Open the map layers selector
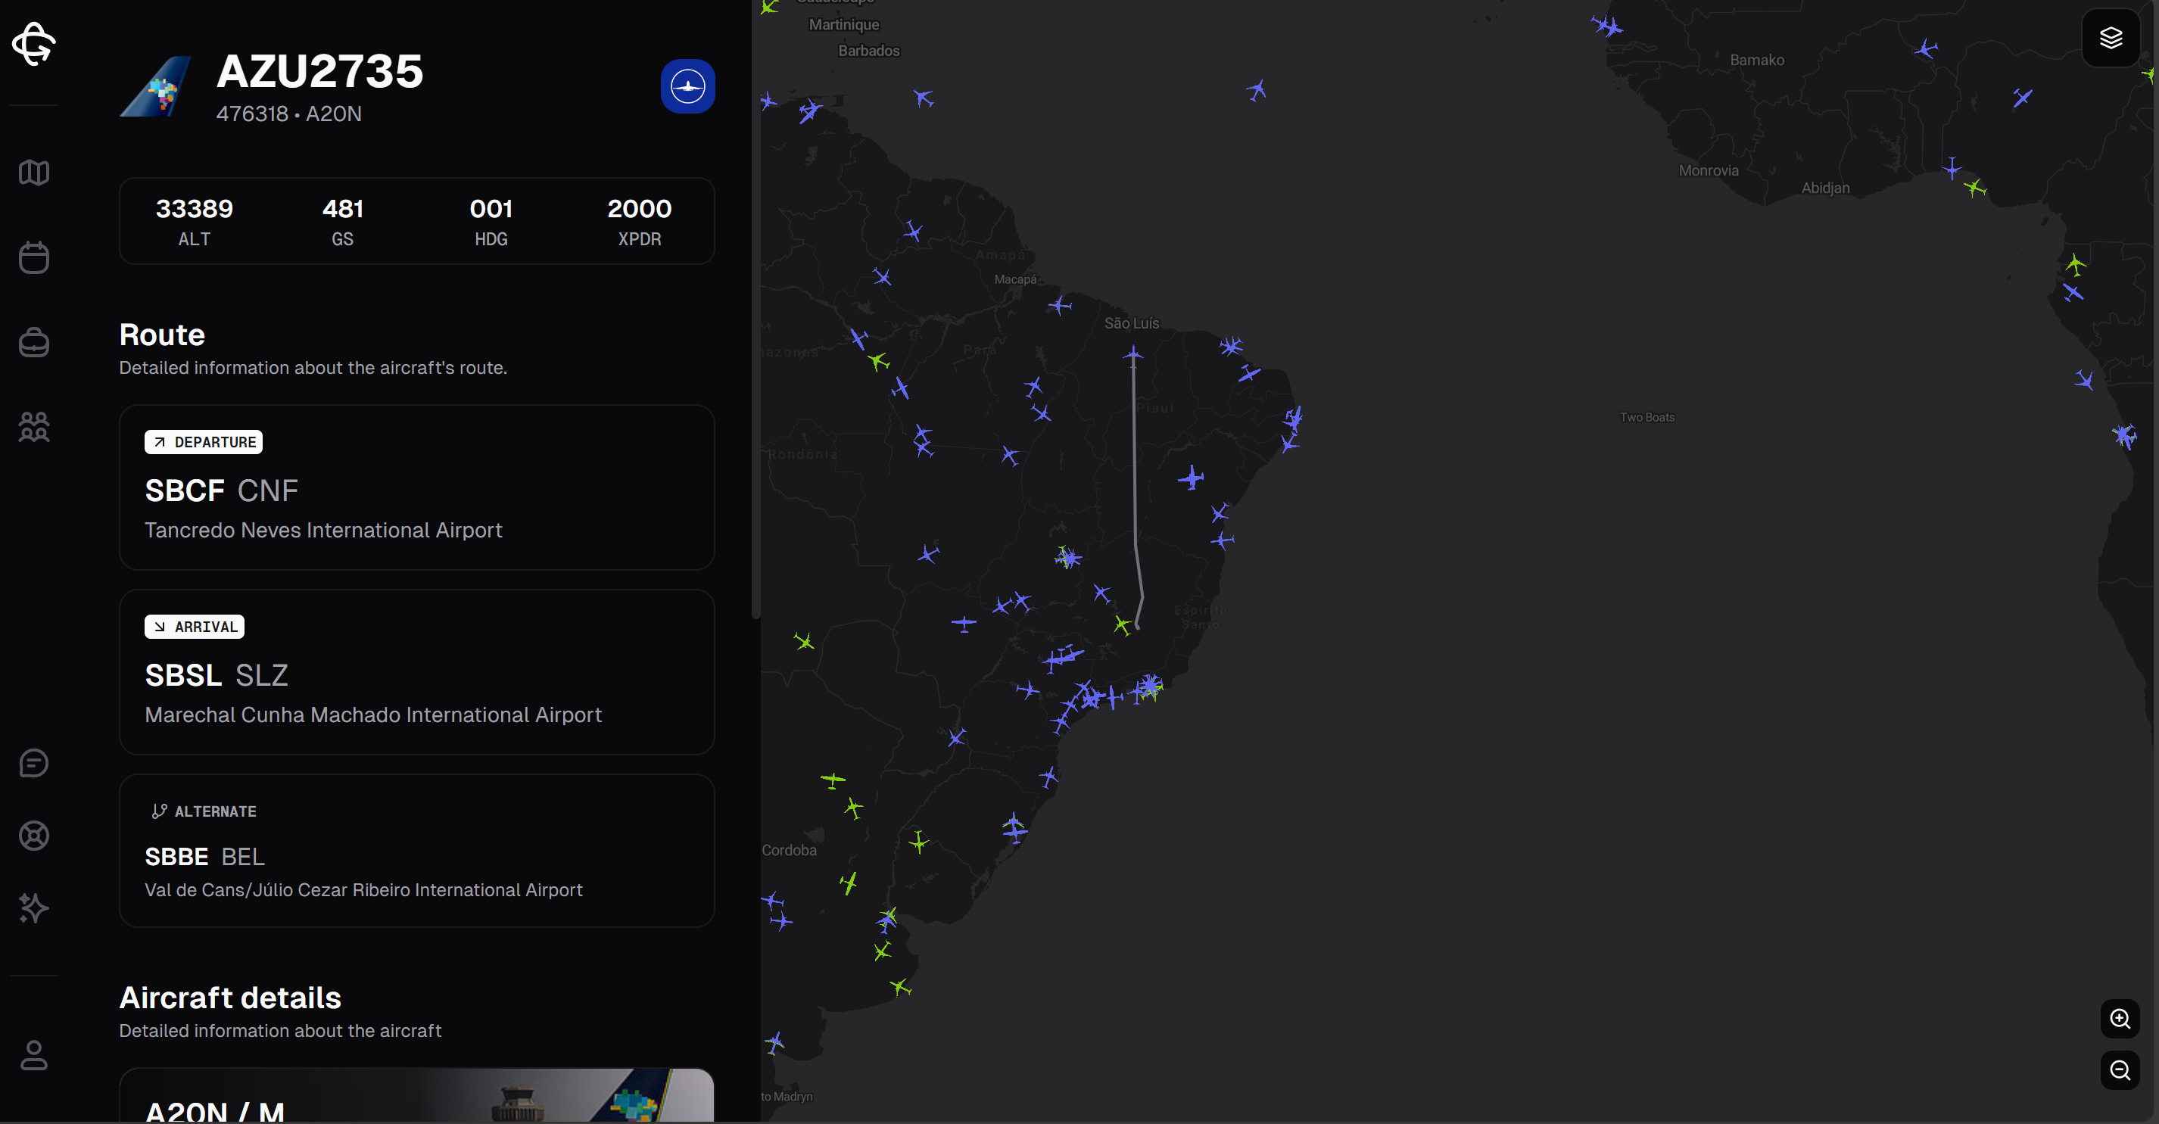 coord(2111,38)
